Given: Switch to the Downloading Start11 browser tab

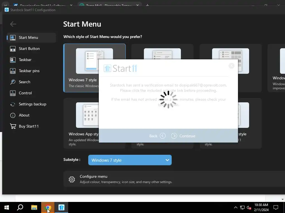Looking at the screenshot, I should (43, 5).
